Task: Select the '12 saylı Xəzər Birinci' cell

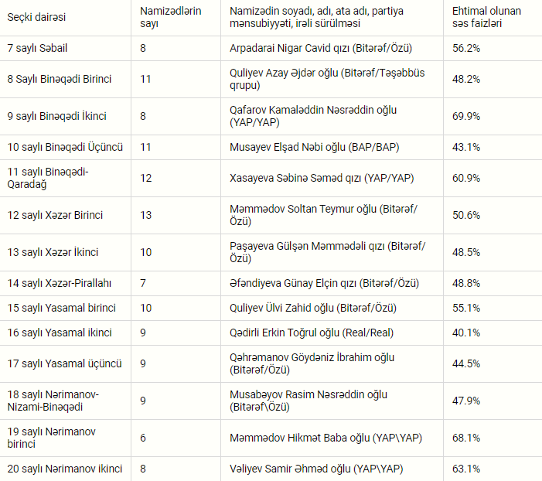Action: pyautogui.click(x=56, y=215)
